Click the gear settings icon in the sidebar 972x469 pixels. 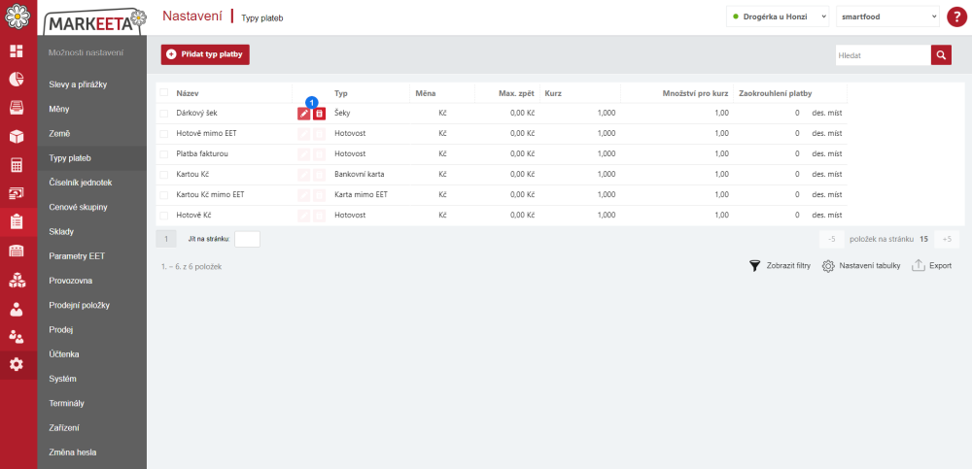click(17, 365)
